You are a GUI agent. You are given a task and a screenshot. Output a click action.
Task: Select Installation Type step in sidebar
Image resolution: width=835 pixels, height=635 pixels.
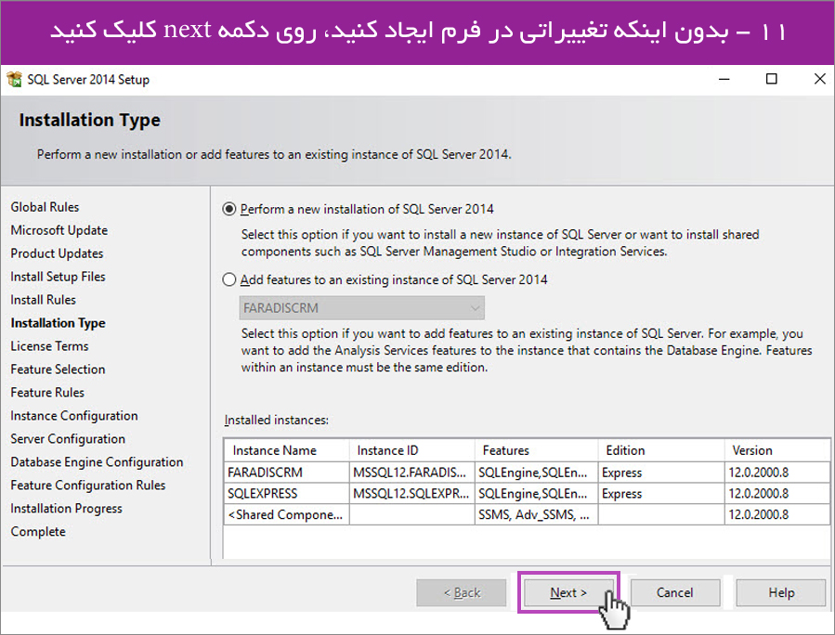(58, 323)
